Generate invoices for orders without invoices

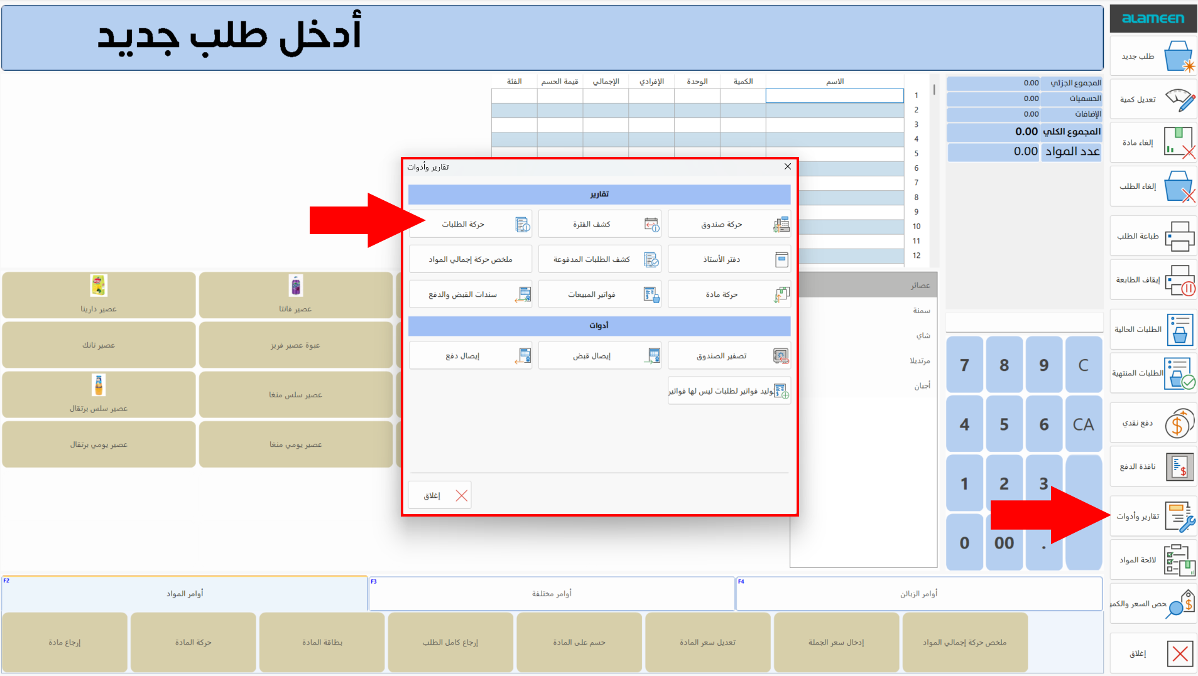[x=729, y=391]
